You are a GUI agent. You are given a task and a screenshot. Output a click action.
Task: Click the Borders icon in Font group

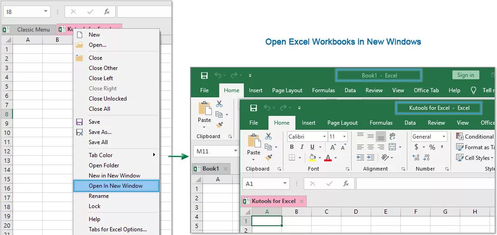292,158
